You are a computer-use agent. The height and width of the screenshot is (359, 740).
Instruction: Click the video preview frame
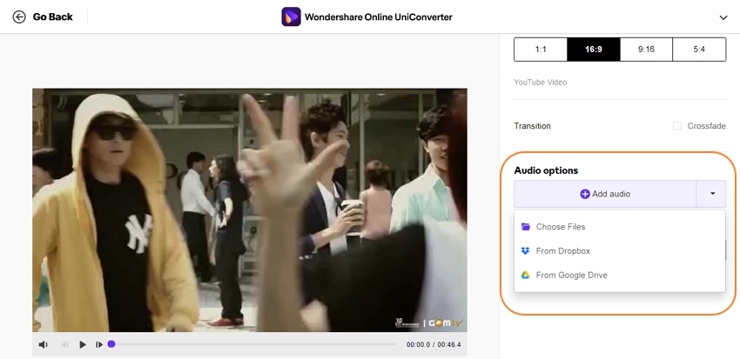[250, 210]
